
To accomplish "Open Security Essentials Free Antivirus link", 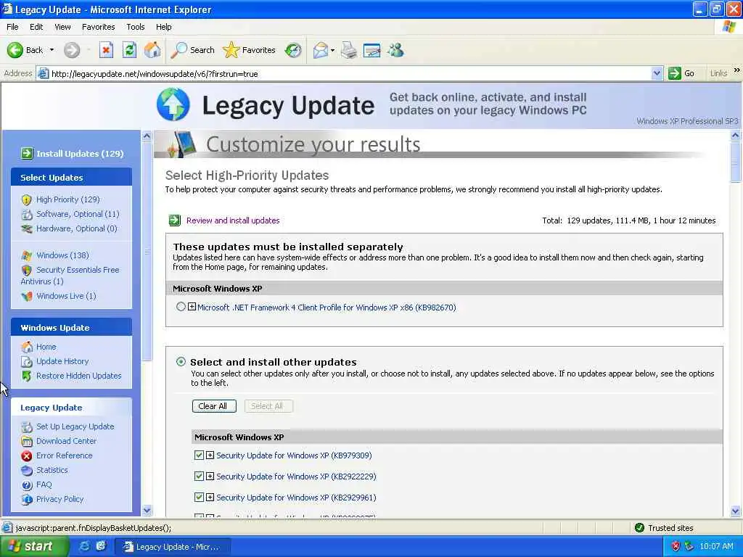I will pos(70,275).
